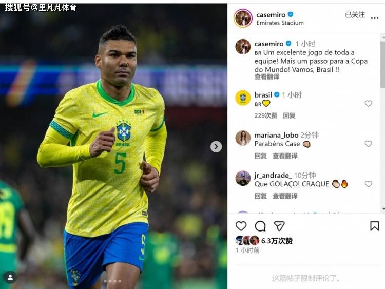This screenshot has height=289, width=385.
Task: Like jr_andrade_'s comment
Action: [368, 184]
